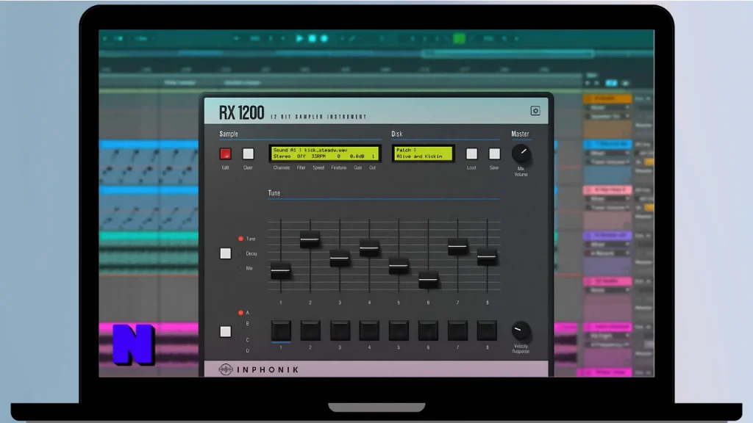753x423 pixels.
Task: Click the Clear sample button
Action: tap(248, 153)
